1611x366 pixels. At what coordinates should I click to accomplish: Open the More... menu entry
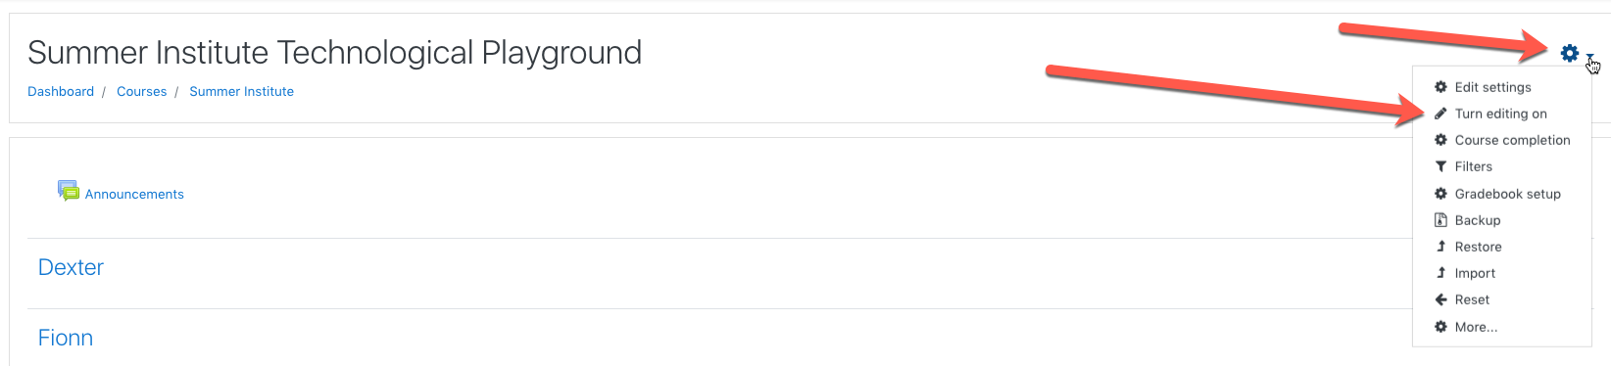1476,327
